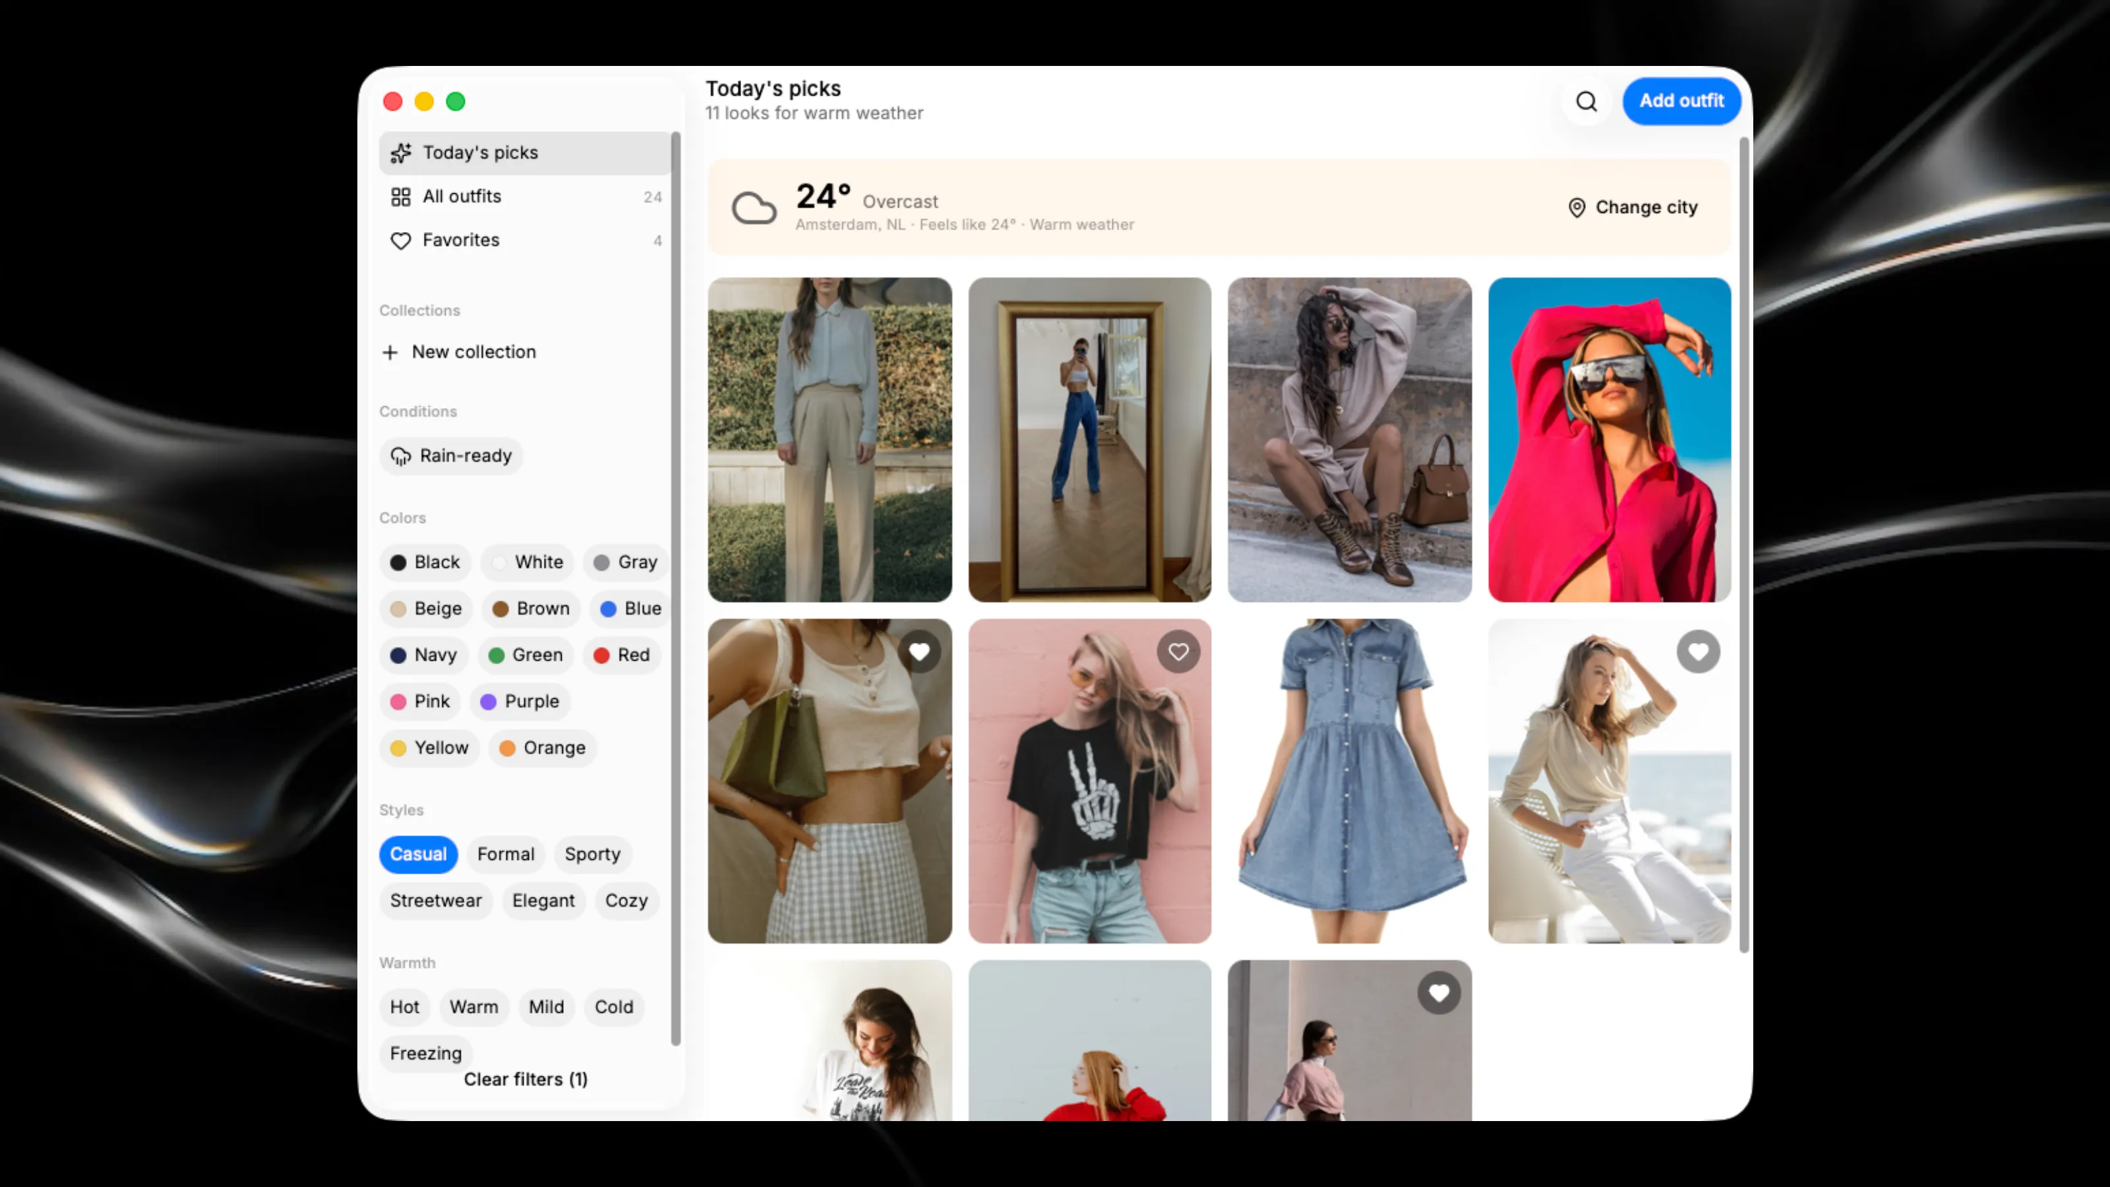
Task: Toggle the Cold warmth chip
Action: point(615,1008)
